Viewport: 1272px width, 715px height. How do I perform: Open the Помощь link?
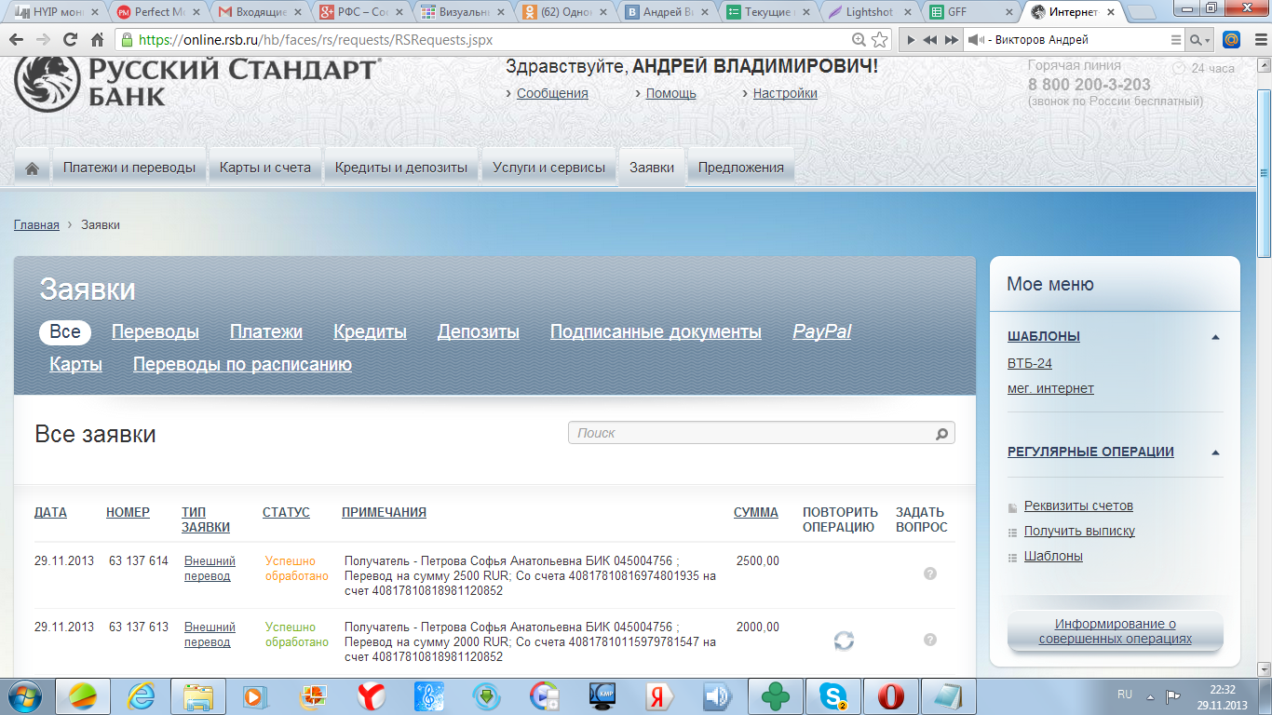coord(671,93)
